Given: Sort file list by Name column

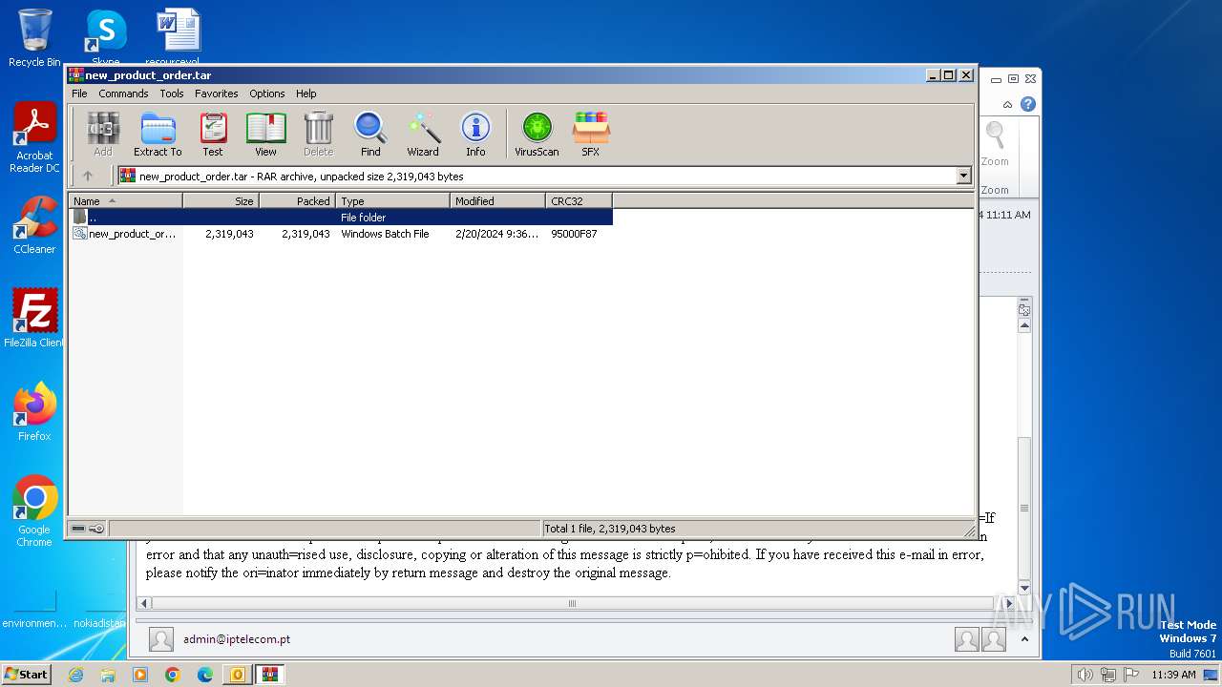Looking at the screenshot, I should tap(125, 200).
